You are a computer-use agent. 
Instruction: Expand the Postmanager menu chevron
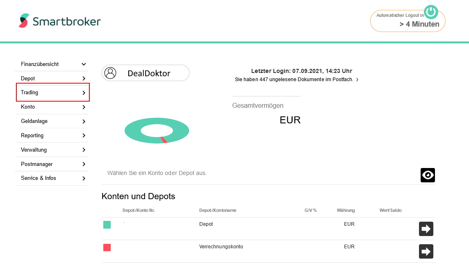(84, 164)
